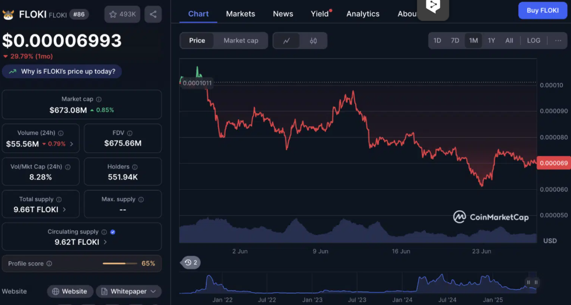Screen dimensions: 571x305
Task: Click the FLOKI dog logo icon
Action: click(x=8, y=15)
